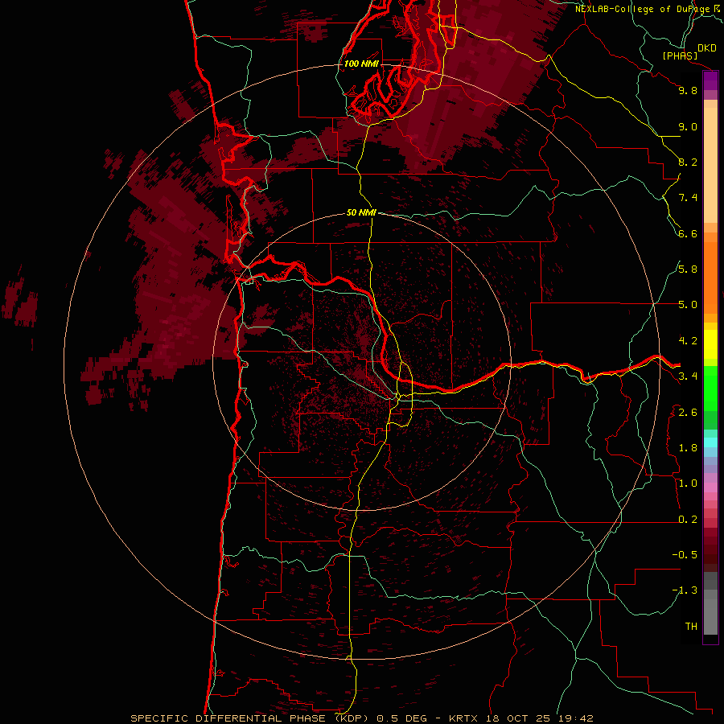Click the 9.8 value on the color scale

click(688, 90)
